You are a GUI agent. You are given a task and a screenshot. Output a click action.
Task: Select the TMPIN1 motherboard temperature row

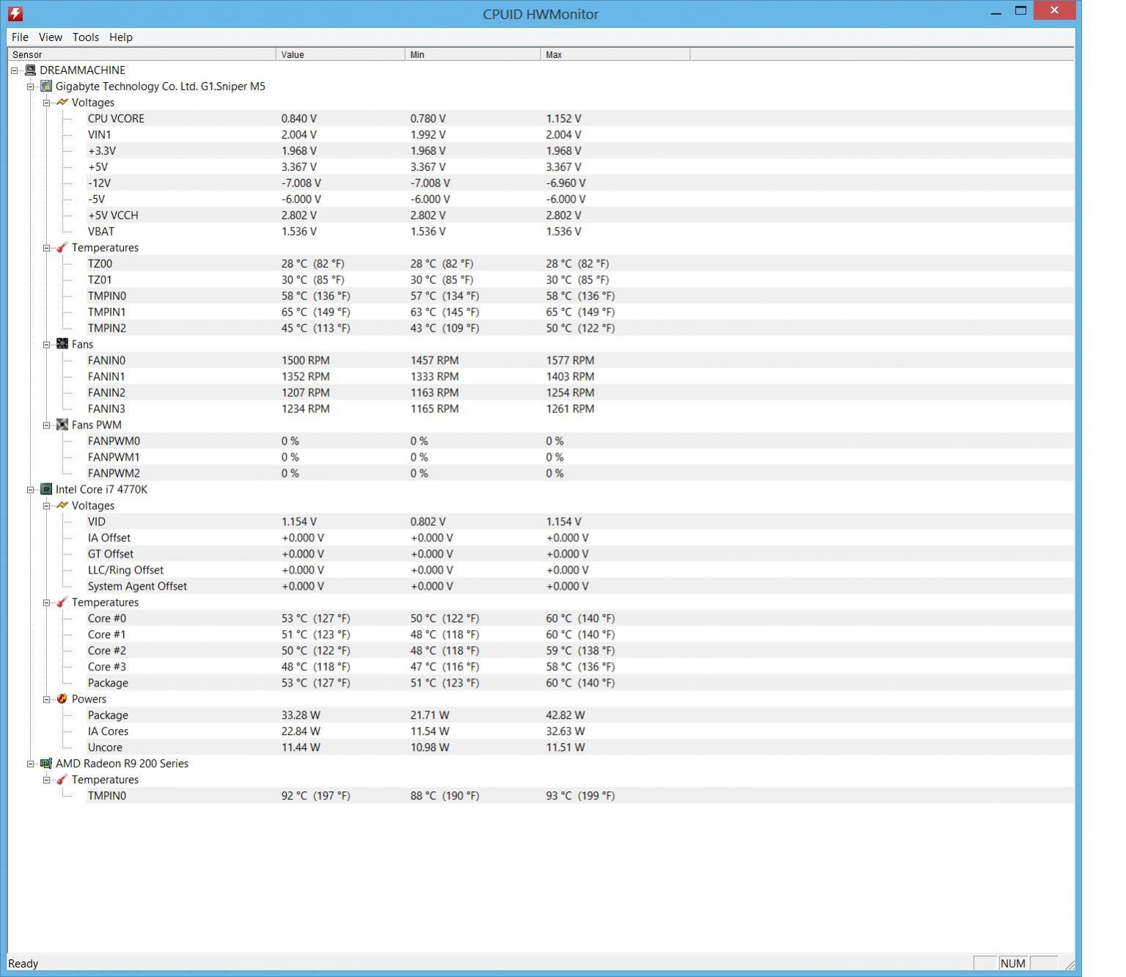point(580,312)
